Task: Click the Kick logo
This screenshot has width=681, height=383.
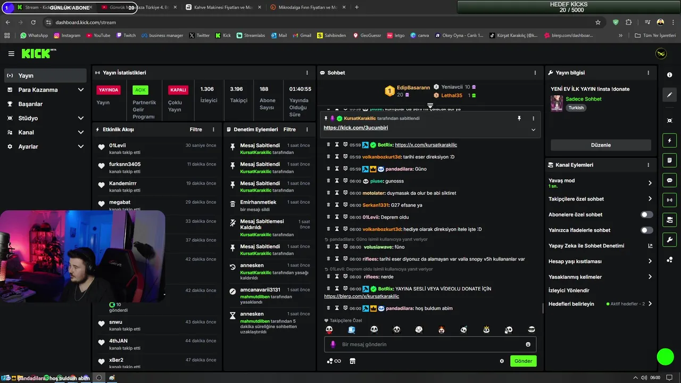Action: 38,53
